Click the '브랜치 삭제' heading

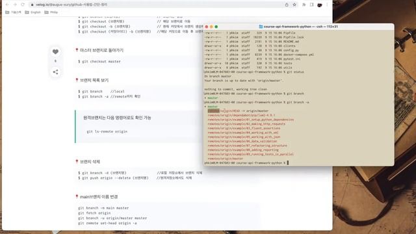[x=90, y=162]
